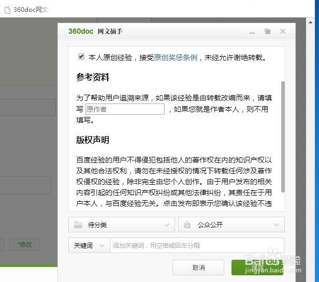Click the *修改 button in background page
Screen dimensions: 319x282
(x=25, y=245)
